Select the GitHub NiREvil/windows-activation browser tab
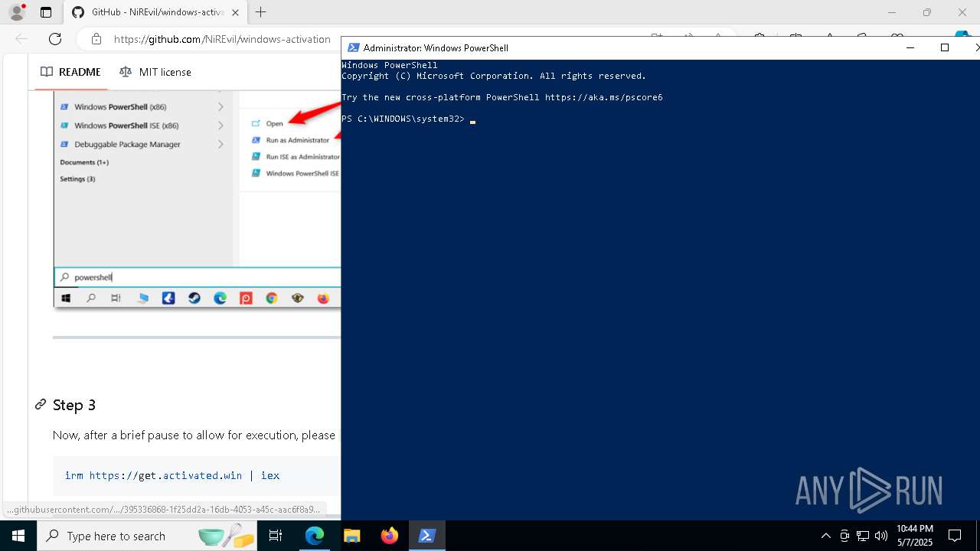The height and width of the screenshot is (551, 980). [154, 12]
